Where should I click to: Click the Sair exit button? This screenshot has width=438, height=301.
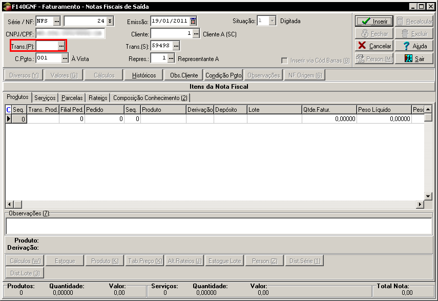414,58
